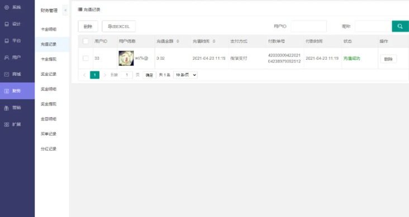Click the payment number starting 42000009422021
Image resolution: width=409 pixels, height=217 pixels.
tap(284, 59)
